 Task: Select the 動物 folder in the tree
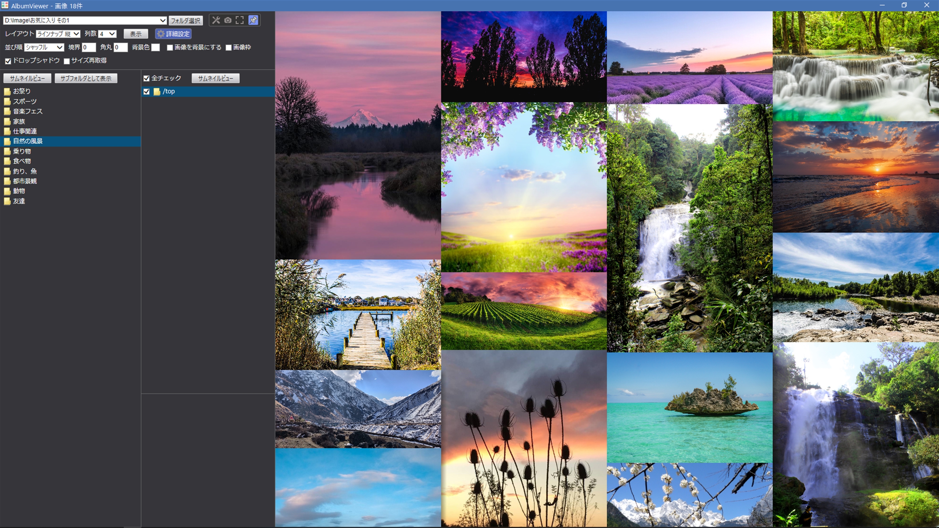(19, 191)
